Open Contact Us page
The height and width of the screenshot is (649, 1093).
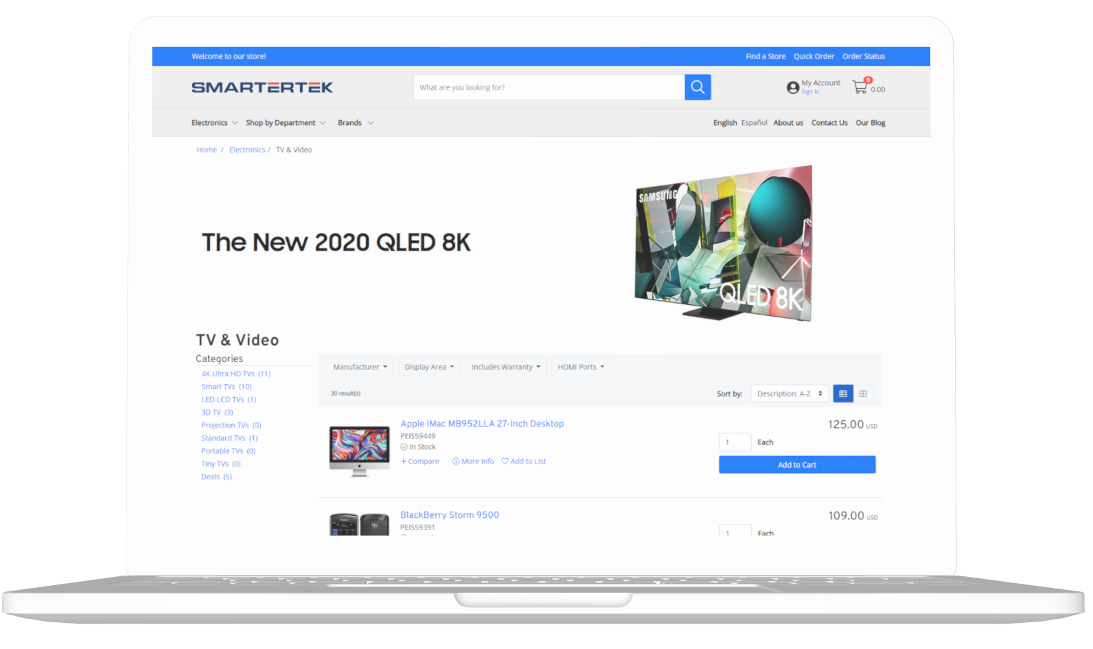pos(829,123)
